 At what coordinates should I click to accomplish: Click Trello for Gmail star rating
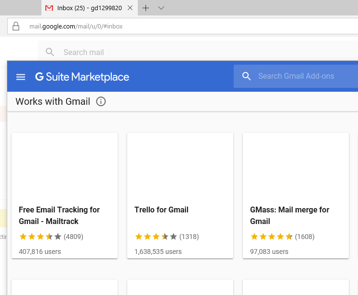(156, 237)
